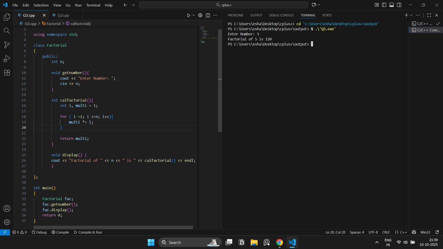Click the Debug button in status bar

[39, 232]
